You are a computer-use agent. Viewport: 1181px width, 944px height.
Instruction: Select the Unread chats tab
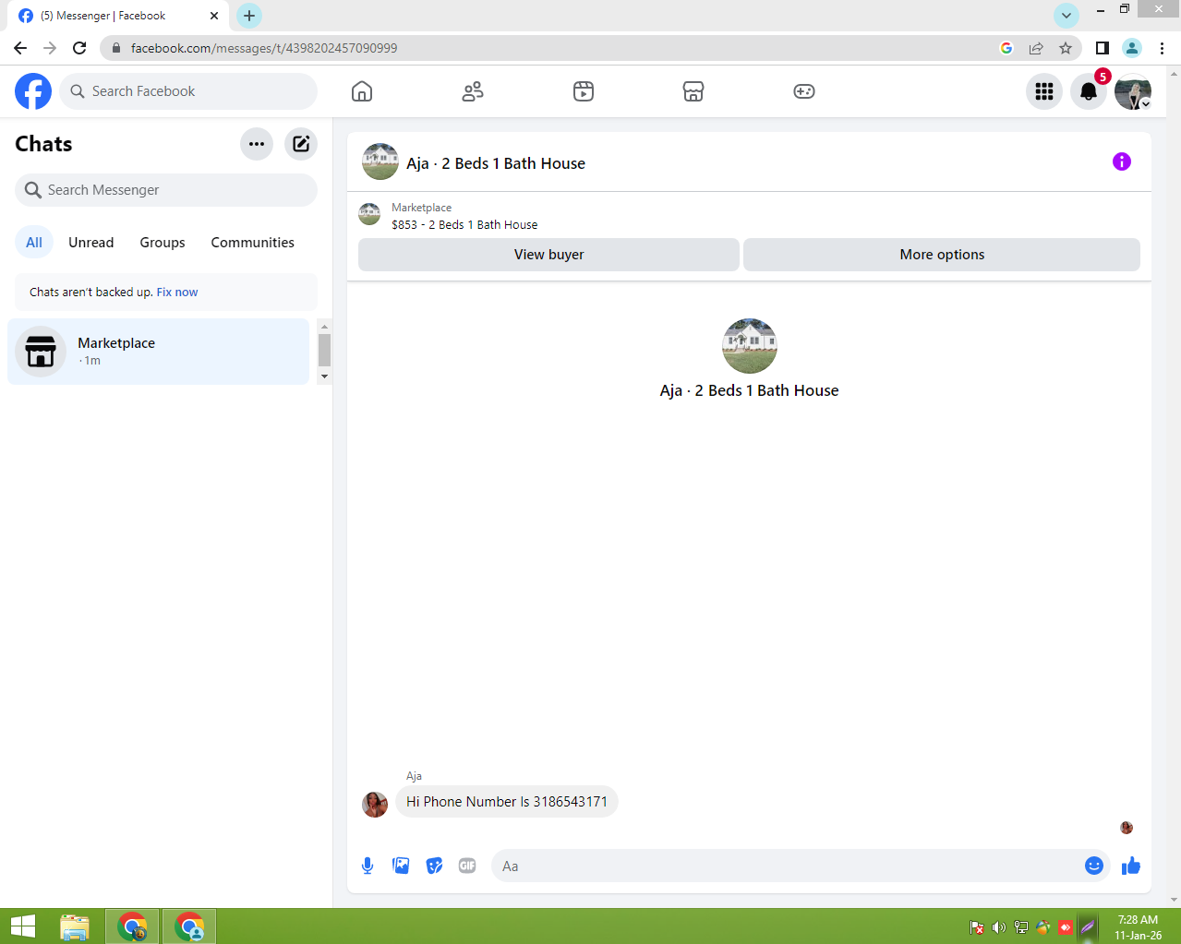pos(91,243)
